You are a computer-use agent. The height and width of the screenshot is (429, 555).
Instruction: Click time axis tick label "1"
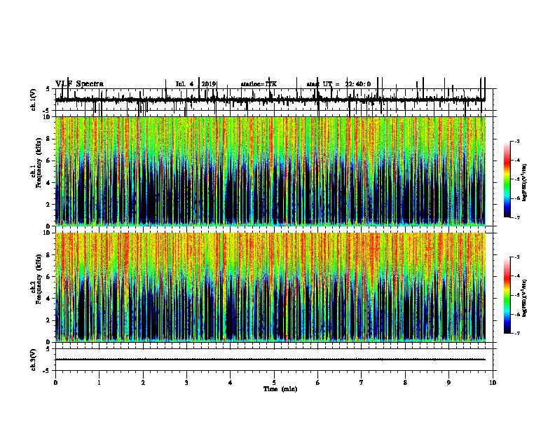pos(99,383)
